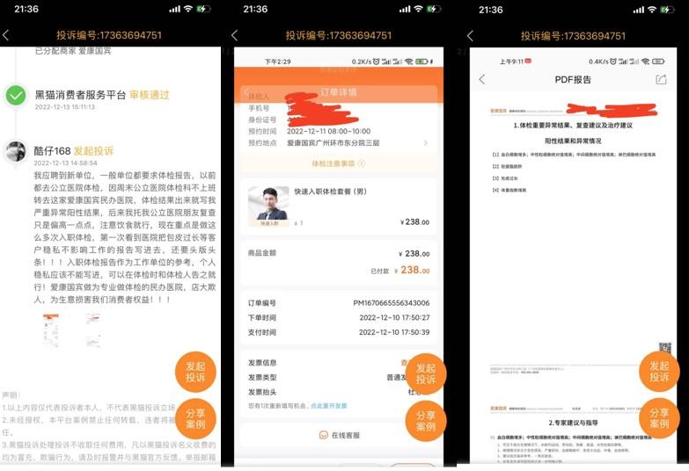Tap 黑猫消费者服务平台 name
The height and width of the screenshot is (471, 689).
coord(80,95)
